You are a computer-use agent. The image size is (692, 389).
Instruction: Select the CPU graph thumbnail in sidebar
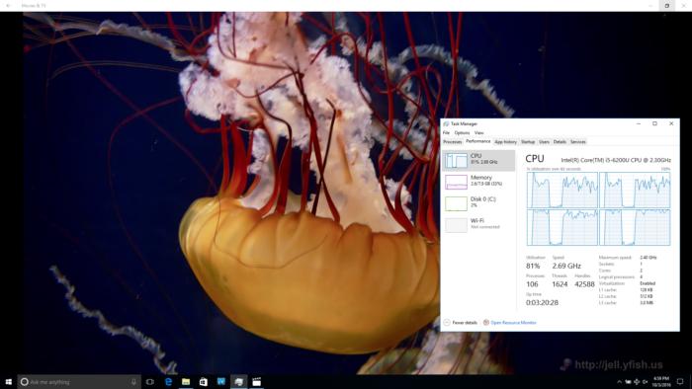tap(456, 160)
